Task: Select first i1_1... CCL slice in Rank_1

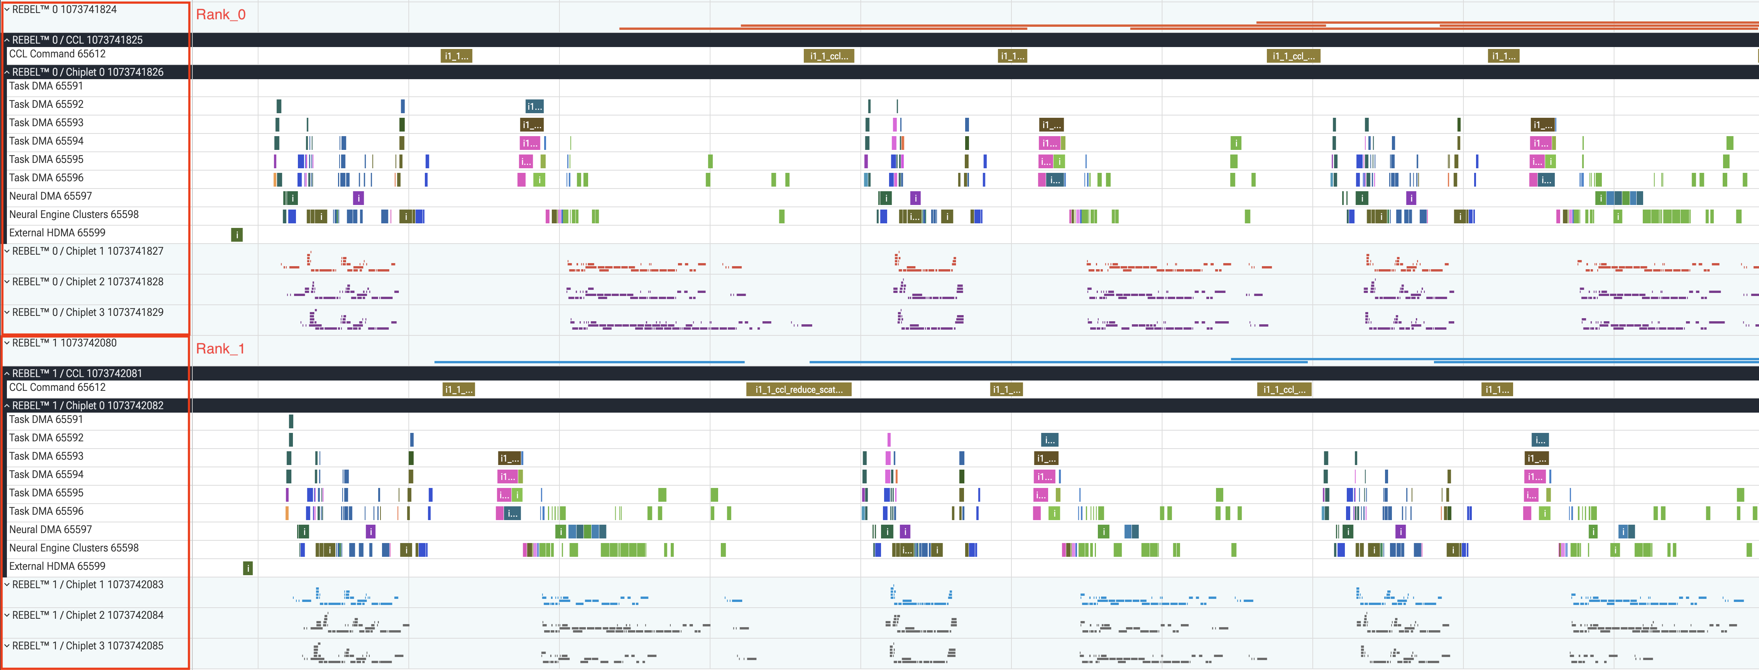Action: [x=459, y=389]
